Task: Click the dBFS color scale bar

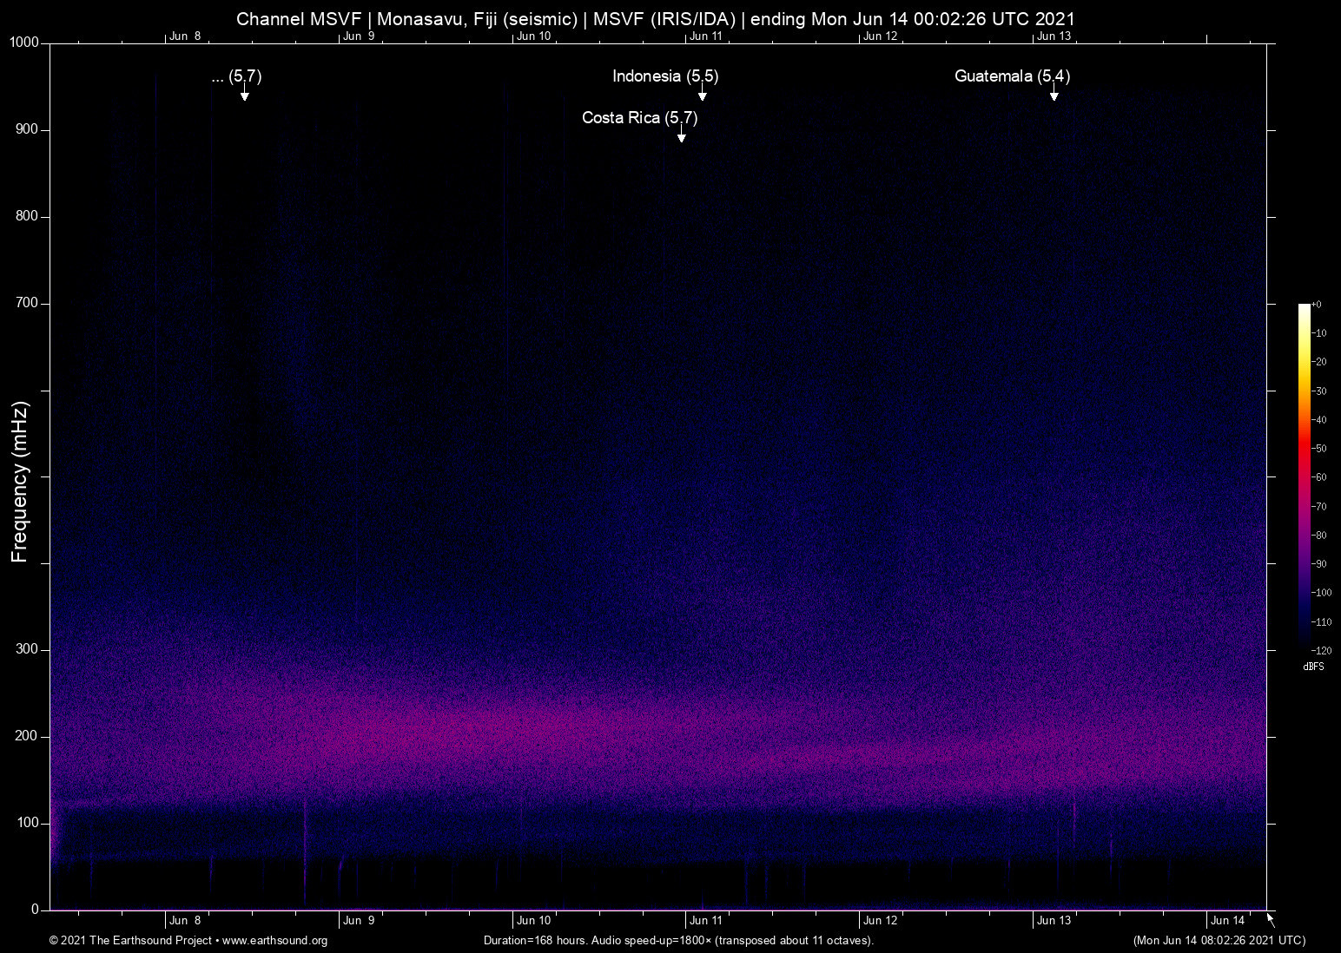Action: [x=1304, y=476]
